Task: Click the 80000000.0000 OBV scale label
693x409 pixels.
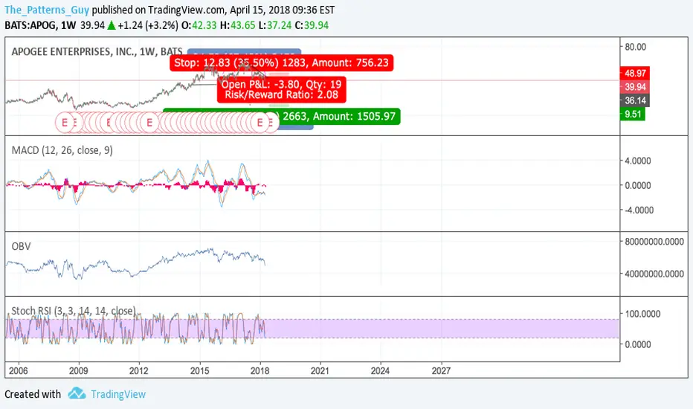Action: point(654,242)
